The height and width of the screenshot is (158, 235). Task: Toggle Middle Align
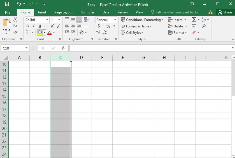point(73,20)
